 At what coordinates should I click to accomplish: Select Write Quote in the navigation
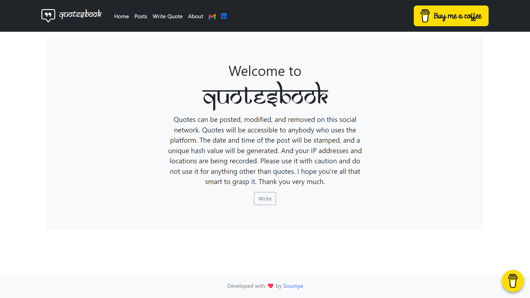click(x=168, y=16)
